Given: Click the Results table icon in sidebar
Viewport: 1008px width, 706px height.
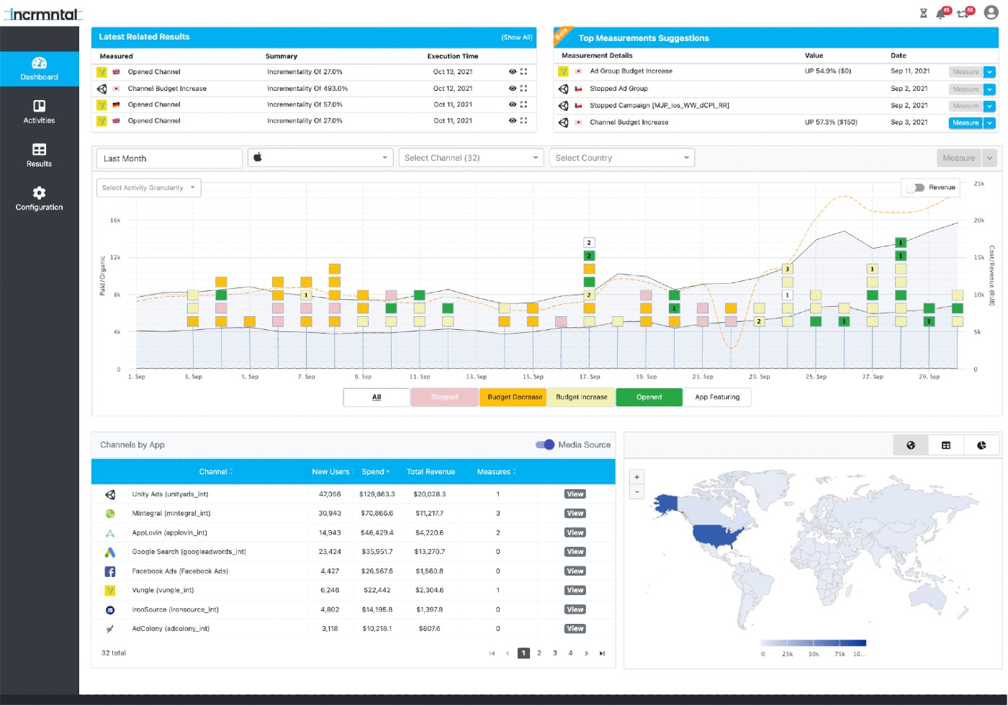Looking at the screenshot, I should pyautogui.click(x=40, y=149).
